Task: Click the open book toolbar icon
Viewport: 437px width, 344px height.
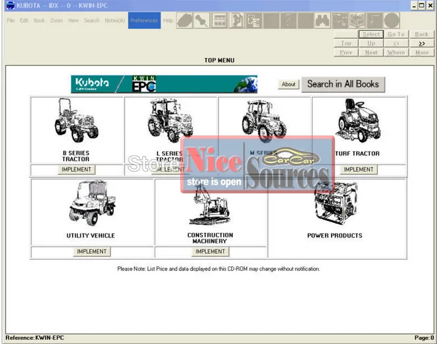Action: (357, 20)
